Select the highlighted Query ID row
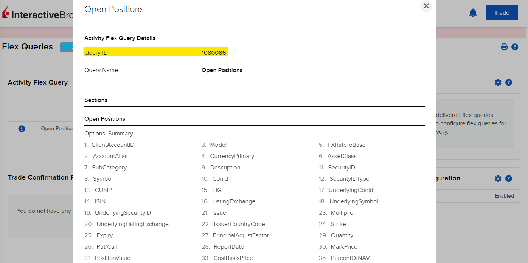 pos(156,52)
